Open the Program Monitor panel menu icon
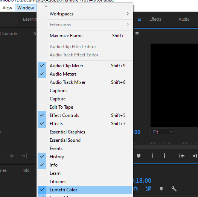 (x=137, y=34)
